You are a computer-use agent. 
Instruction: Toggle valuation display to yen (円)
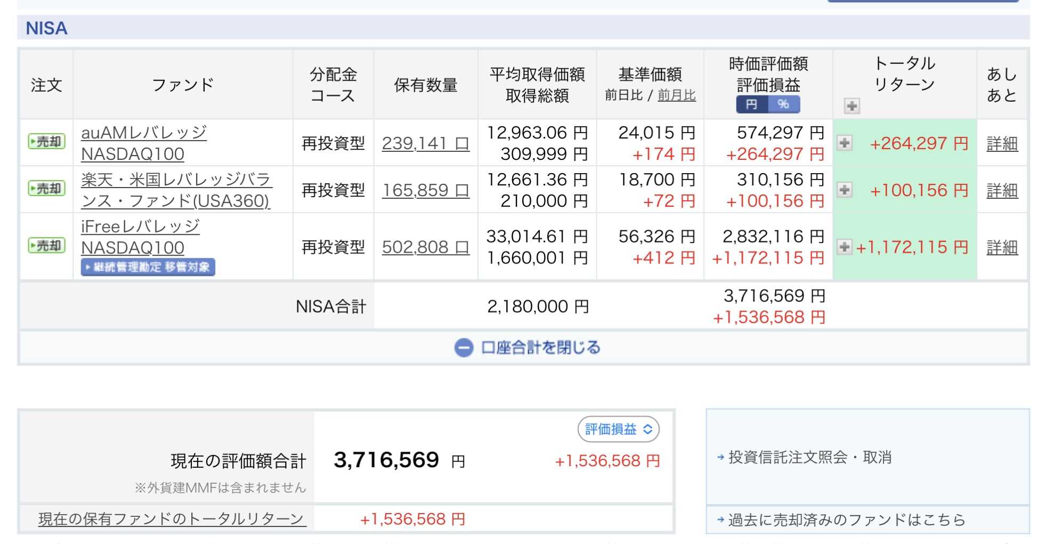point(751,104)
